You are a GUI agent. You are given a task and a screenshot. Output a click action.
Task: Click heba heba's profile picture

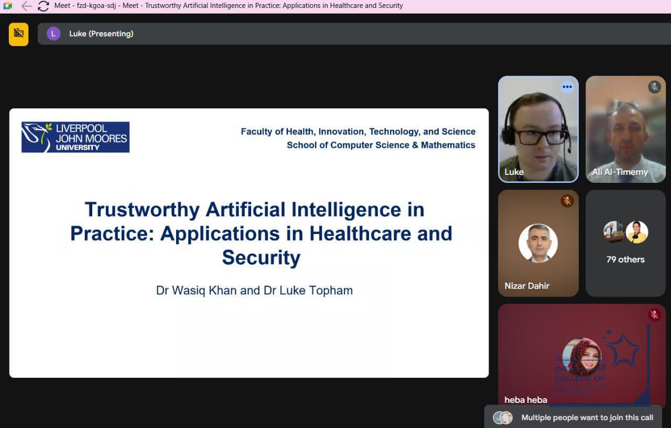[x=581, y=356]
